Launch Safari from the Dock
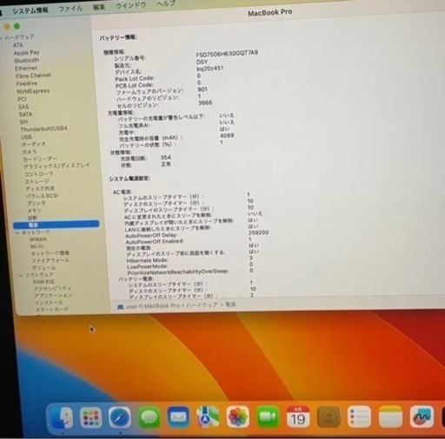This screenshot has width=445, height=439. pos(120,417)
